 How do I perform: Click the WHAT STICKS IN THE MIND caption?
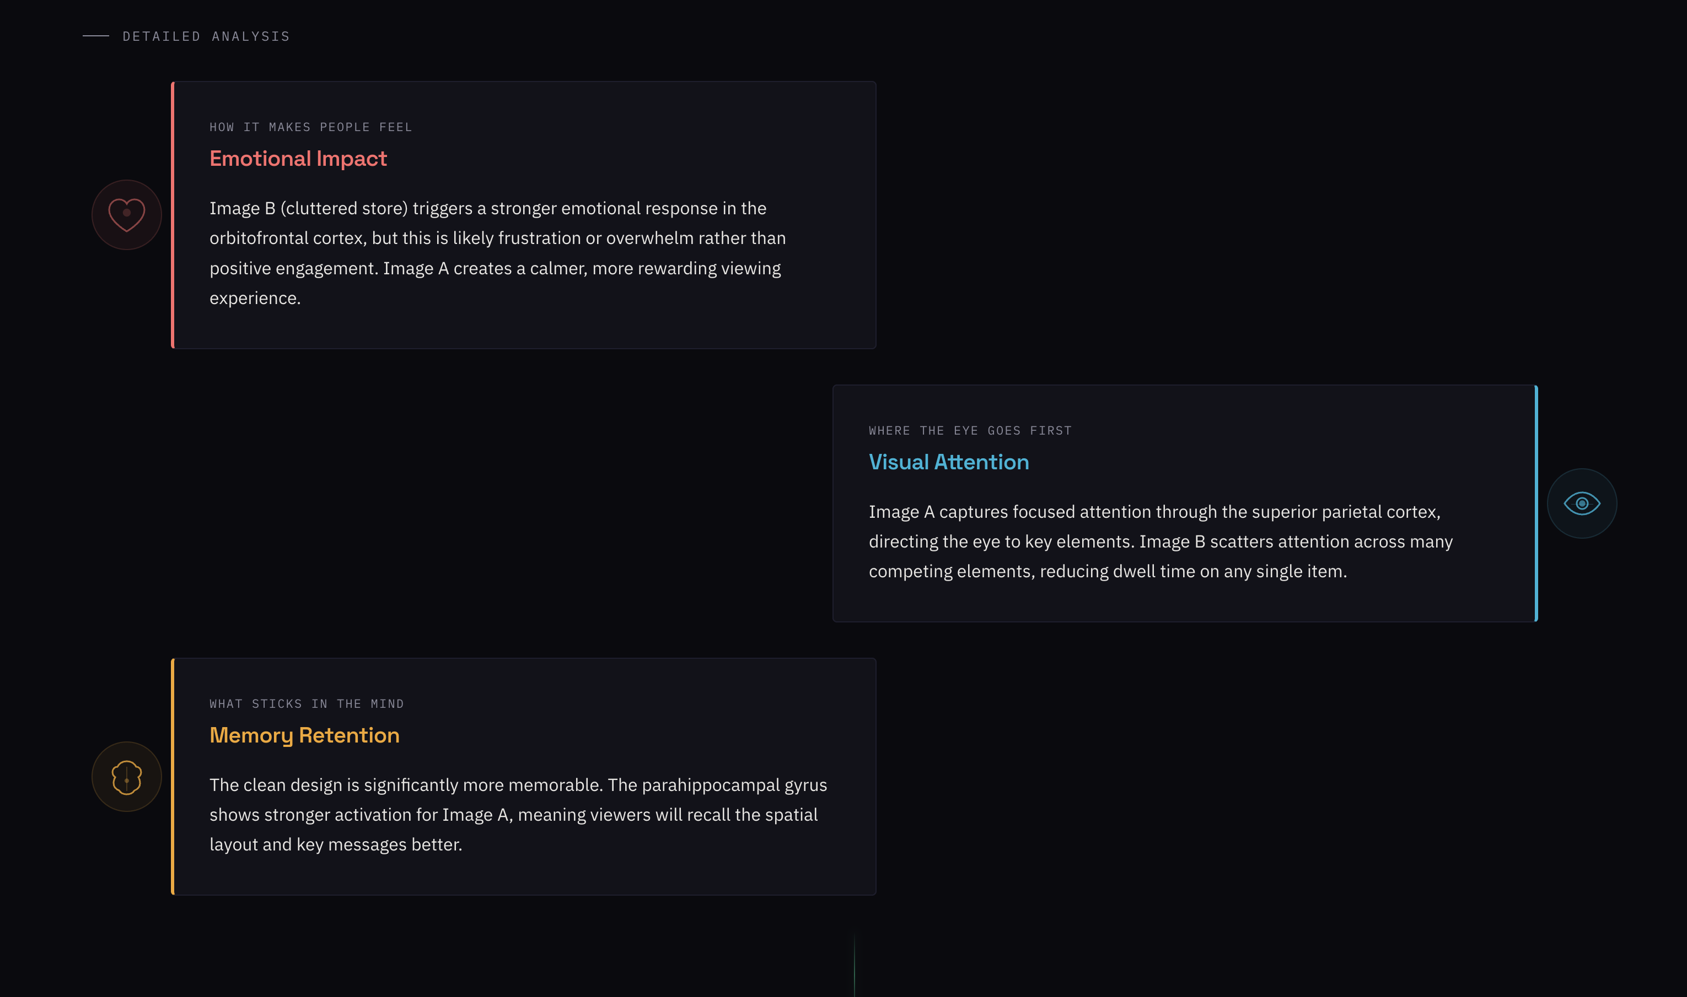(x=307, y=704)
